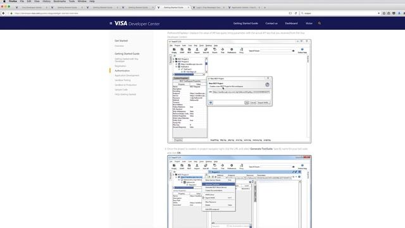405x228 pixels.
Task: Go back with the browser back arrow
Action: 3,13
